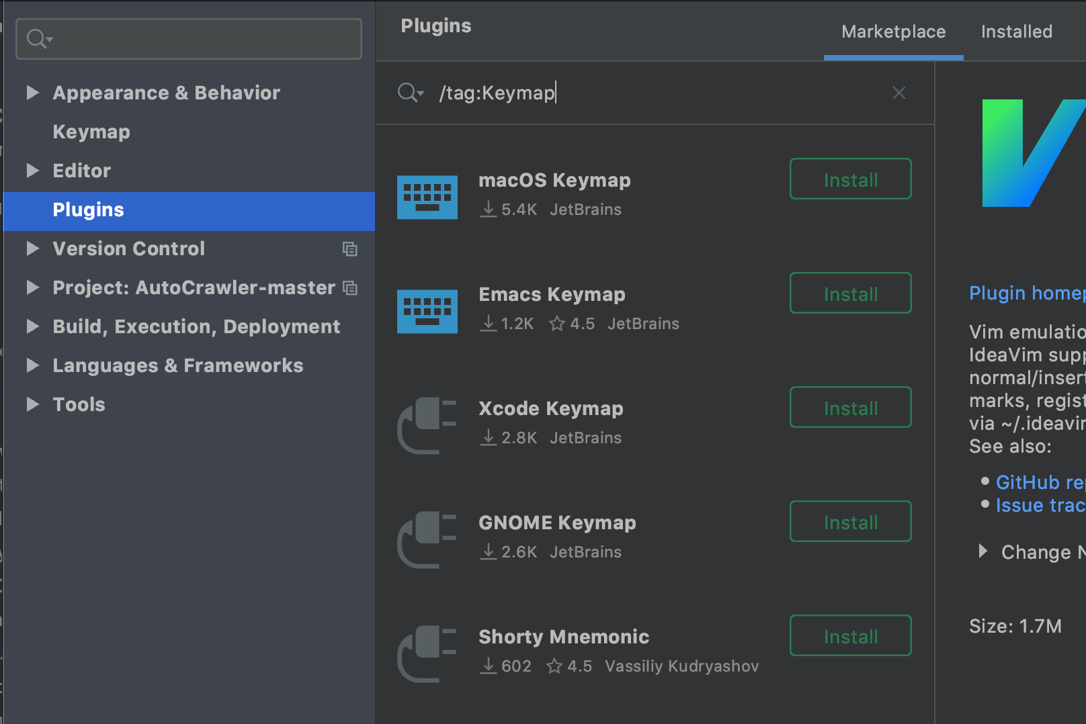Switch to the Installed tab
The height and width of the screenshot is (724, 1086).
(x=1017, y=32)
